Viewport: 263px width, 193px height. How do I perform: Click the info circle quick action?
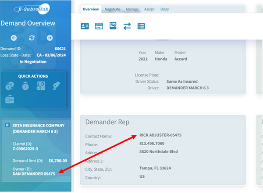[25, 86]
